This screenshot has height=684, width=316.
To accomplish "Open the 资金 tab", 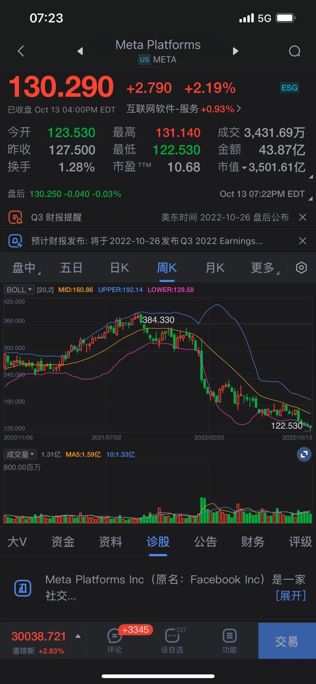I will click(63, 542).
